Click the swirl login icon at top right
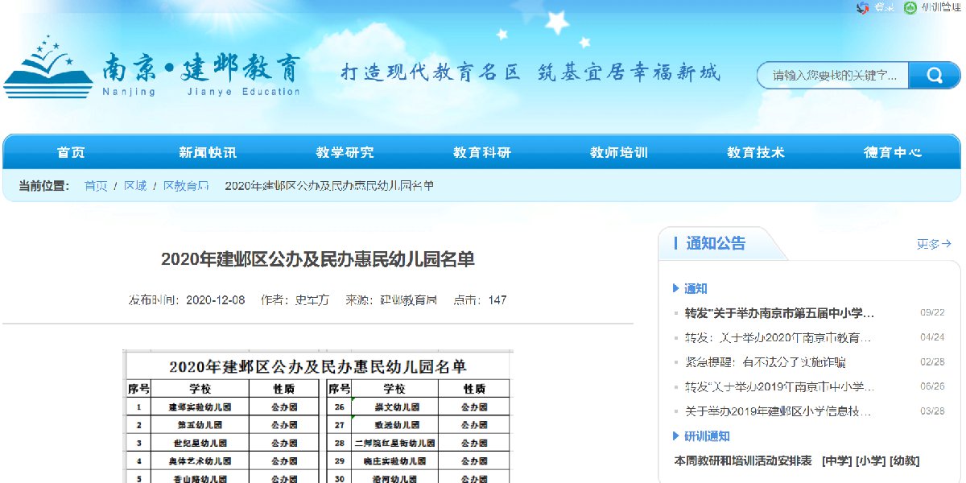This screenshot has width=966, height=483. [863, 8]
